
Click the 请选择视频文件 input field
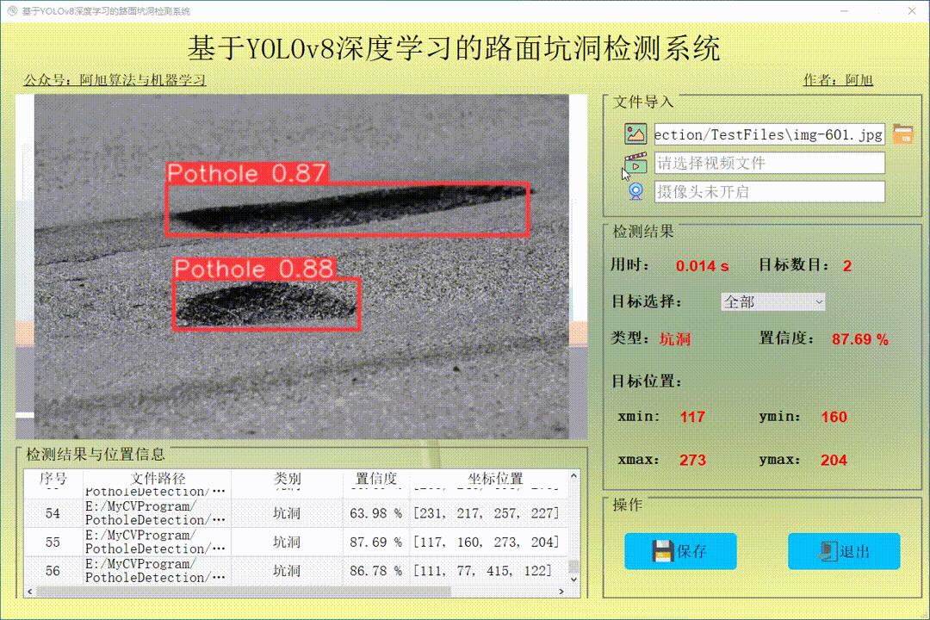(x=769, y=163)
